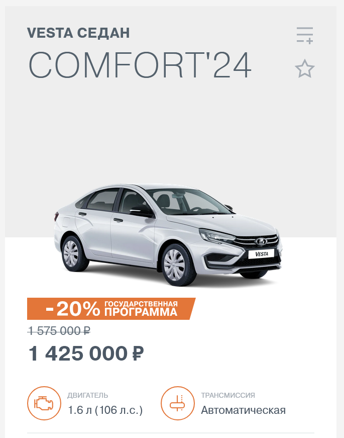344x438 pixels.
Task: Click the COMFORT'24 trim heading
Action: 140,65
